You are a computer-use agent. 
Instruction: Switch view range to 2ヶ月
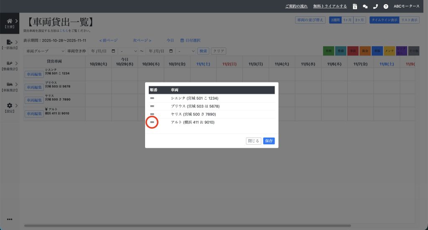[x=359, y=20]
